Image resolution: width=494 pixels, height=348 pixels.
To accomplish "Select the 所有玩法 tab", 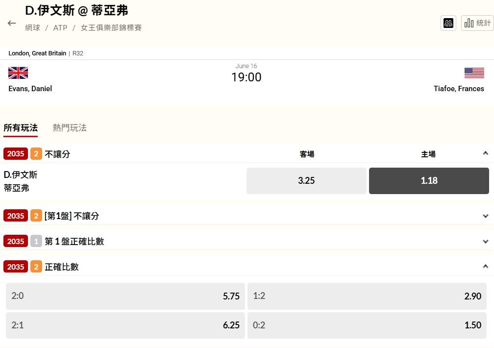I will 21,128.
